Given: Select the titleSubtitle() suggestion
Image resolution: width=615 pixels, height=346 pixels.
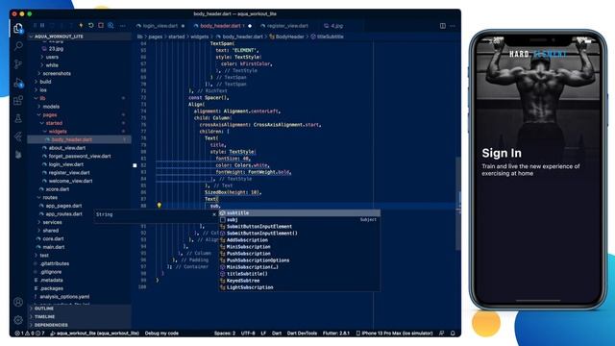Looking at the screenshot, I should pos(299,274).
